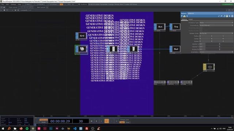The height and width of the screenshot is (131, 234).
Task: Open the File menu
Action: (3, 4)
